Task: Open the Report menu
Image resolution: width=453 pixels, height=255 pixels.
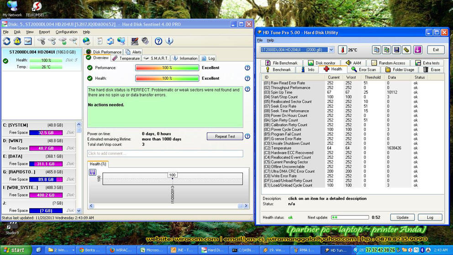Action: click(44, 32)
